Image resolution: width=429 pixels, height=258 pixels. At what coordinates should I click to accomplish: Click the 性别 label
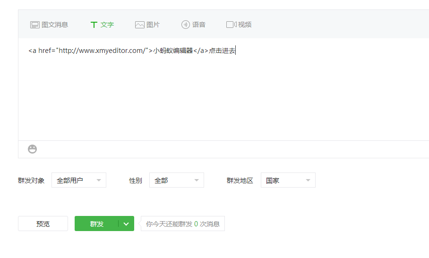coord(136,181)
